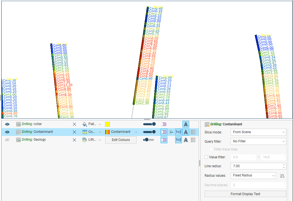293x201 pixels.
Task: Show the hidden Drilling: Geology layer
Action: coord(7,140)
